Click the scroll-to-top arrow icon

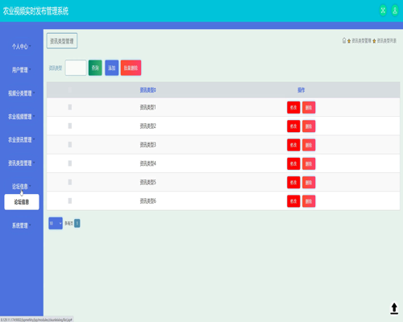(394, 308)
